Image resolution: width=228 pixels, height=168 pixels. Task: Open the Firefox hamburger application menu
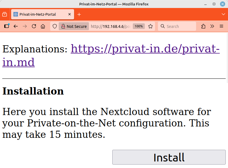point(221,26)
